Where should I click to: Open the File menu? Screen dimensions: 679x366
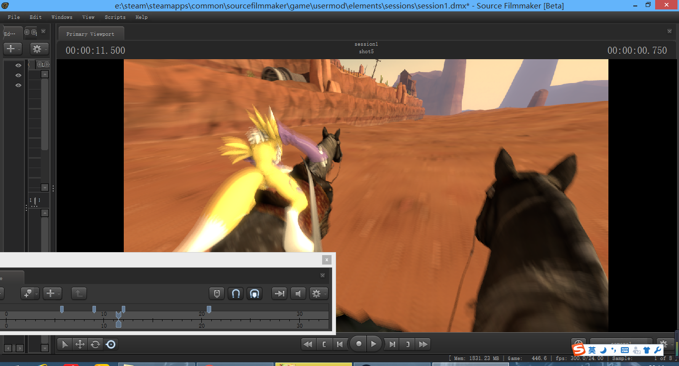point(14,17)
